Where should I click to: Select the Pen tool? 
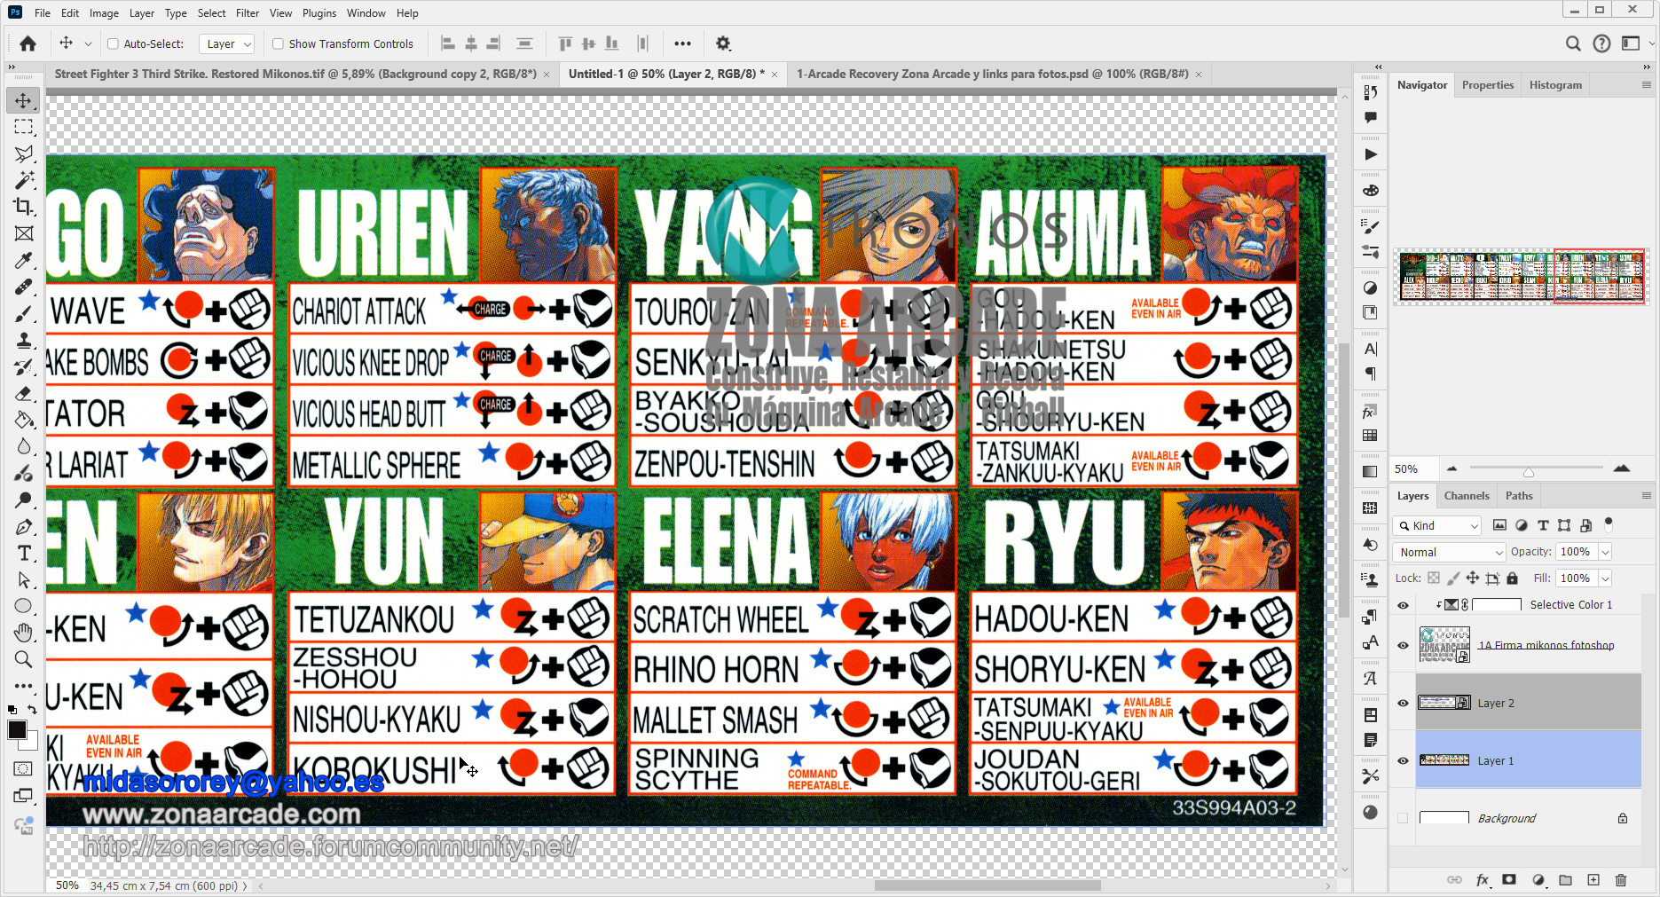[24, 526]
